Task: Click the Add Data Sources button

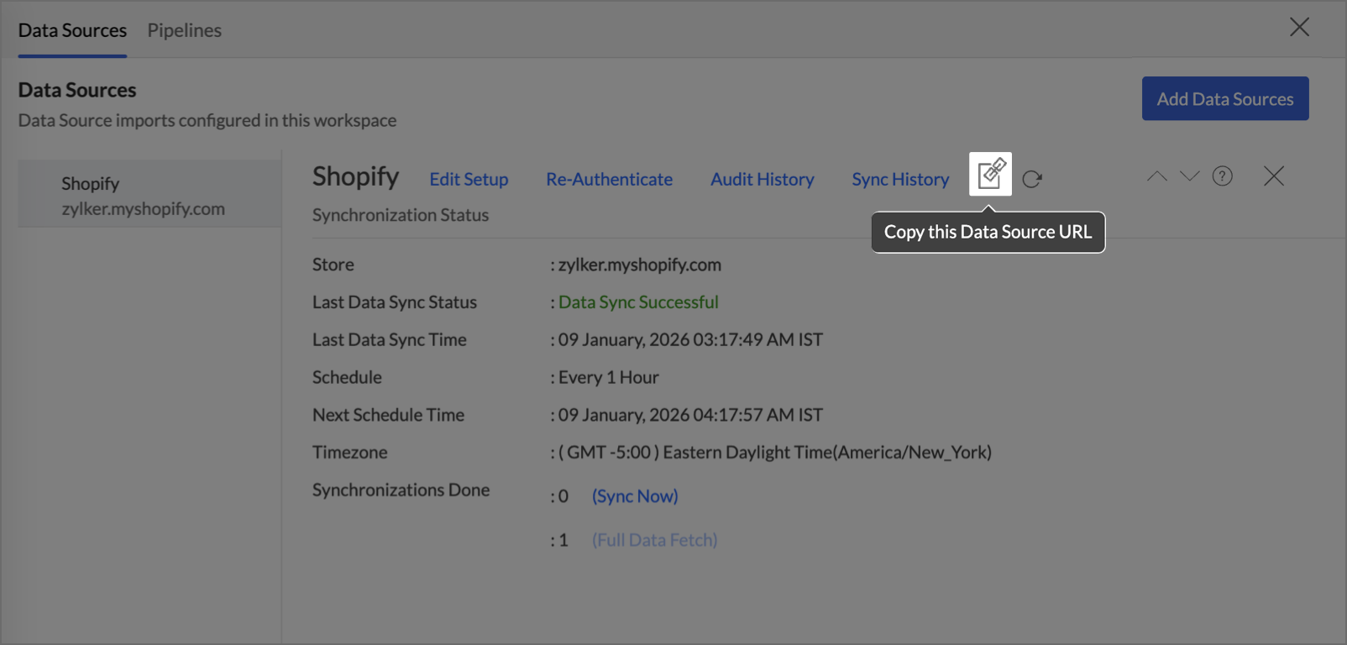Action: click(x=1224, y=99)
